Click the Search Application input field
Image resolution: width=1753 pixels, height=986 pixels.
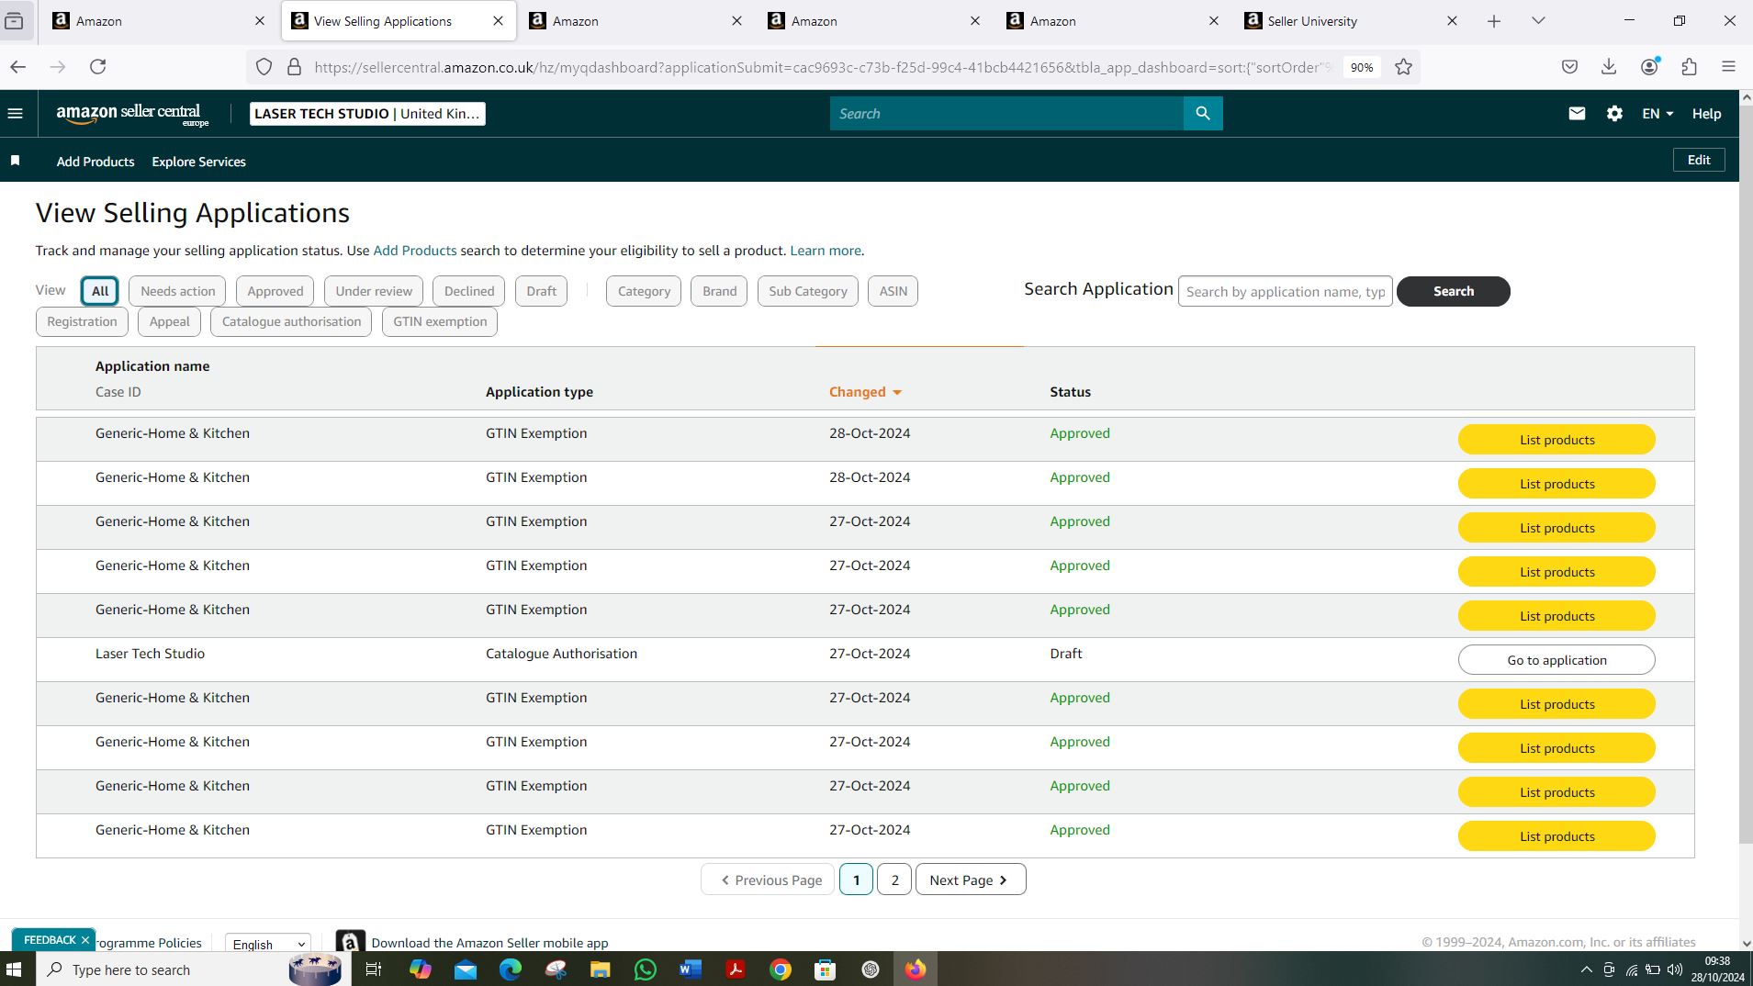click(1285, 291)
